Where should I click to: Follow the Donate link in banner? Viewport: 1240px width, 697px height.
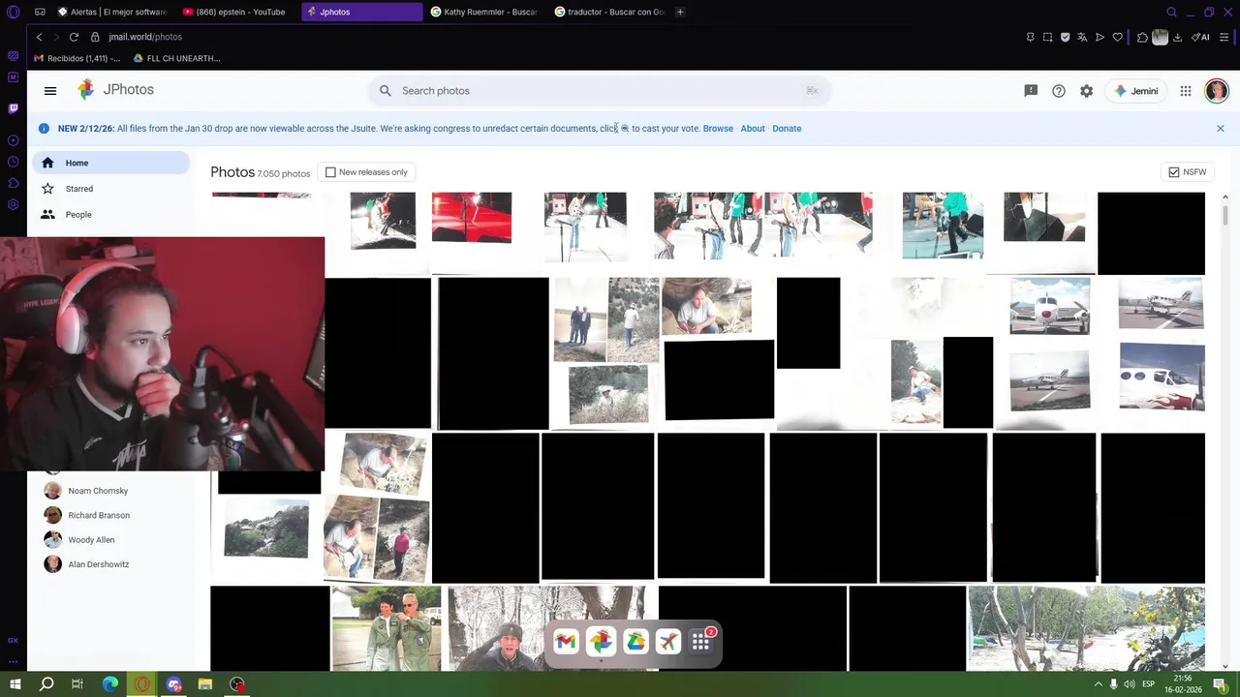787,129
